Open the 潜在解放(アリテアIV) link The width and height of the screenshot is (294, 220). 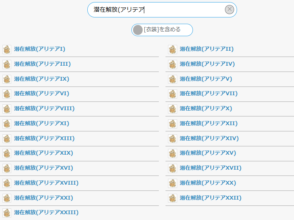(x=207, y=64)
